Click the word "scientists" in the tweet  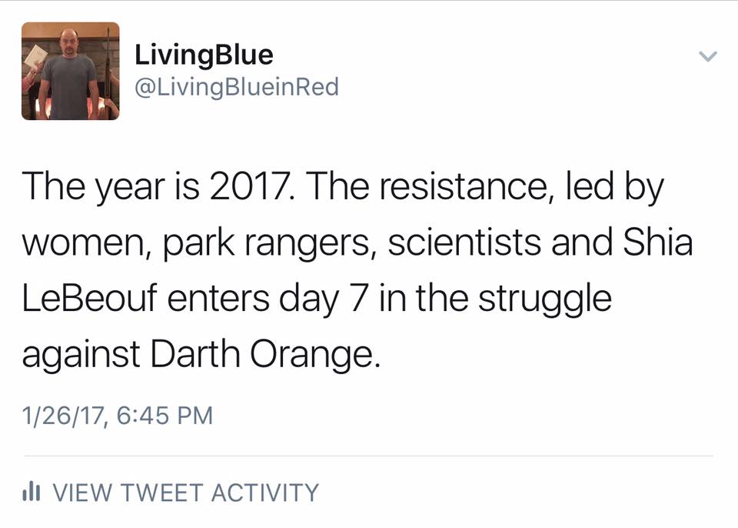coord(464,242)
